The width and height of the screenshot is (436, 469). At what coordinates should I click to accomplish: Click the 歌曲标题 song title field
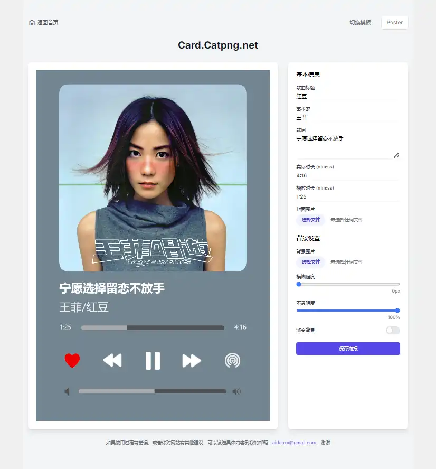(347, 97)
